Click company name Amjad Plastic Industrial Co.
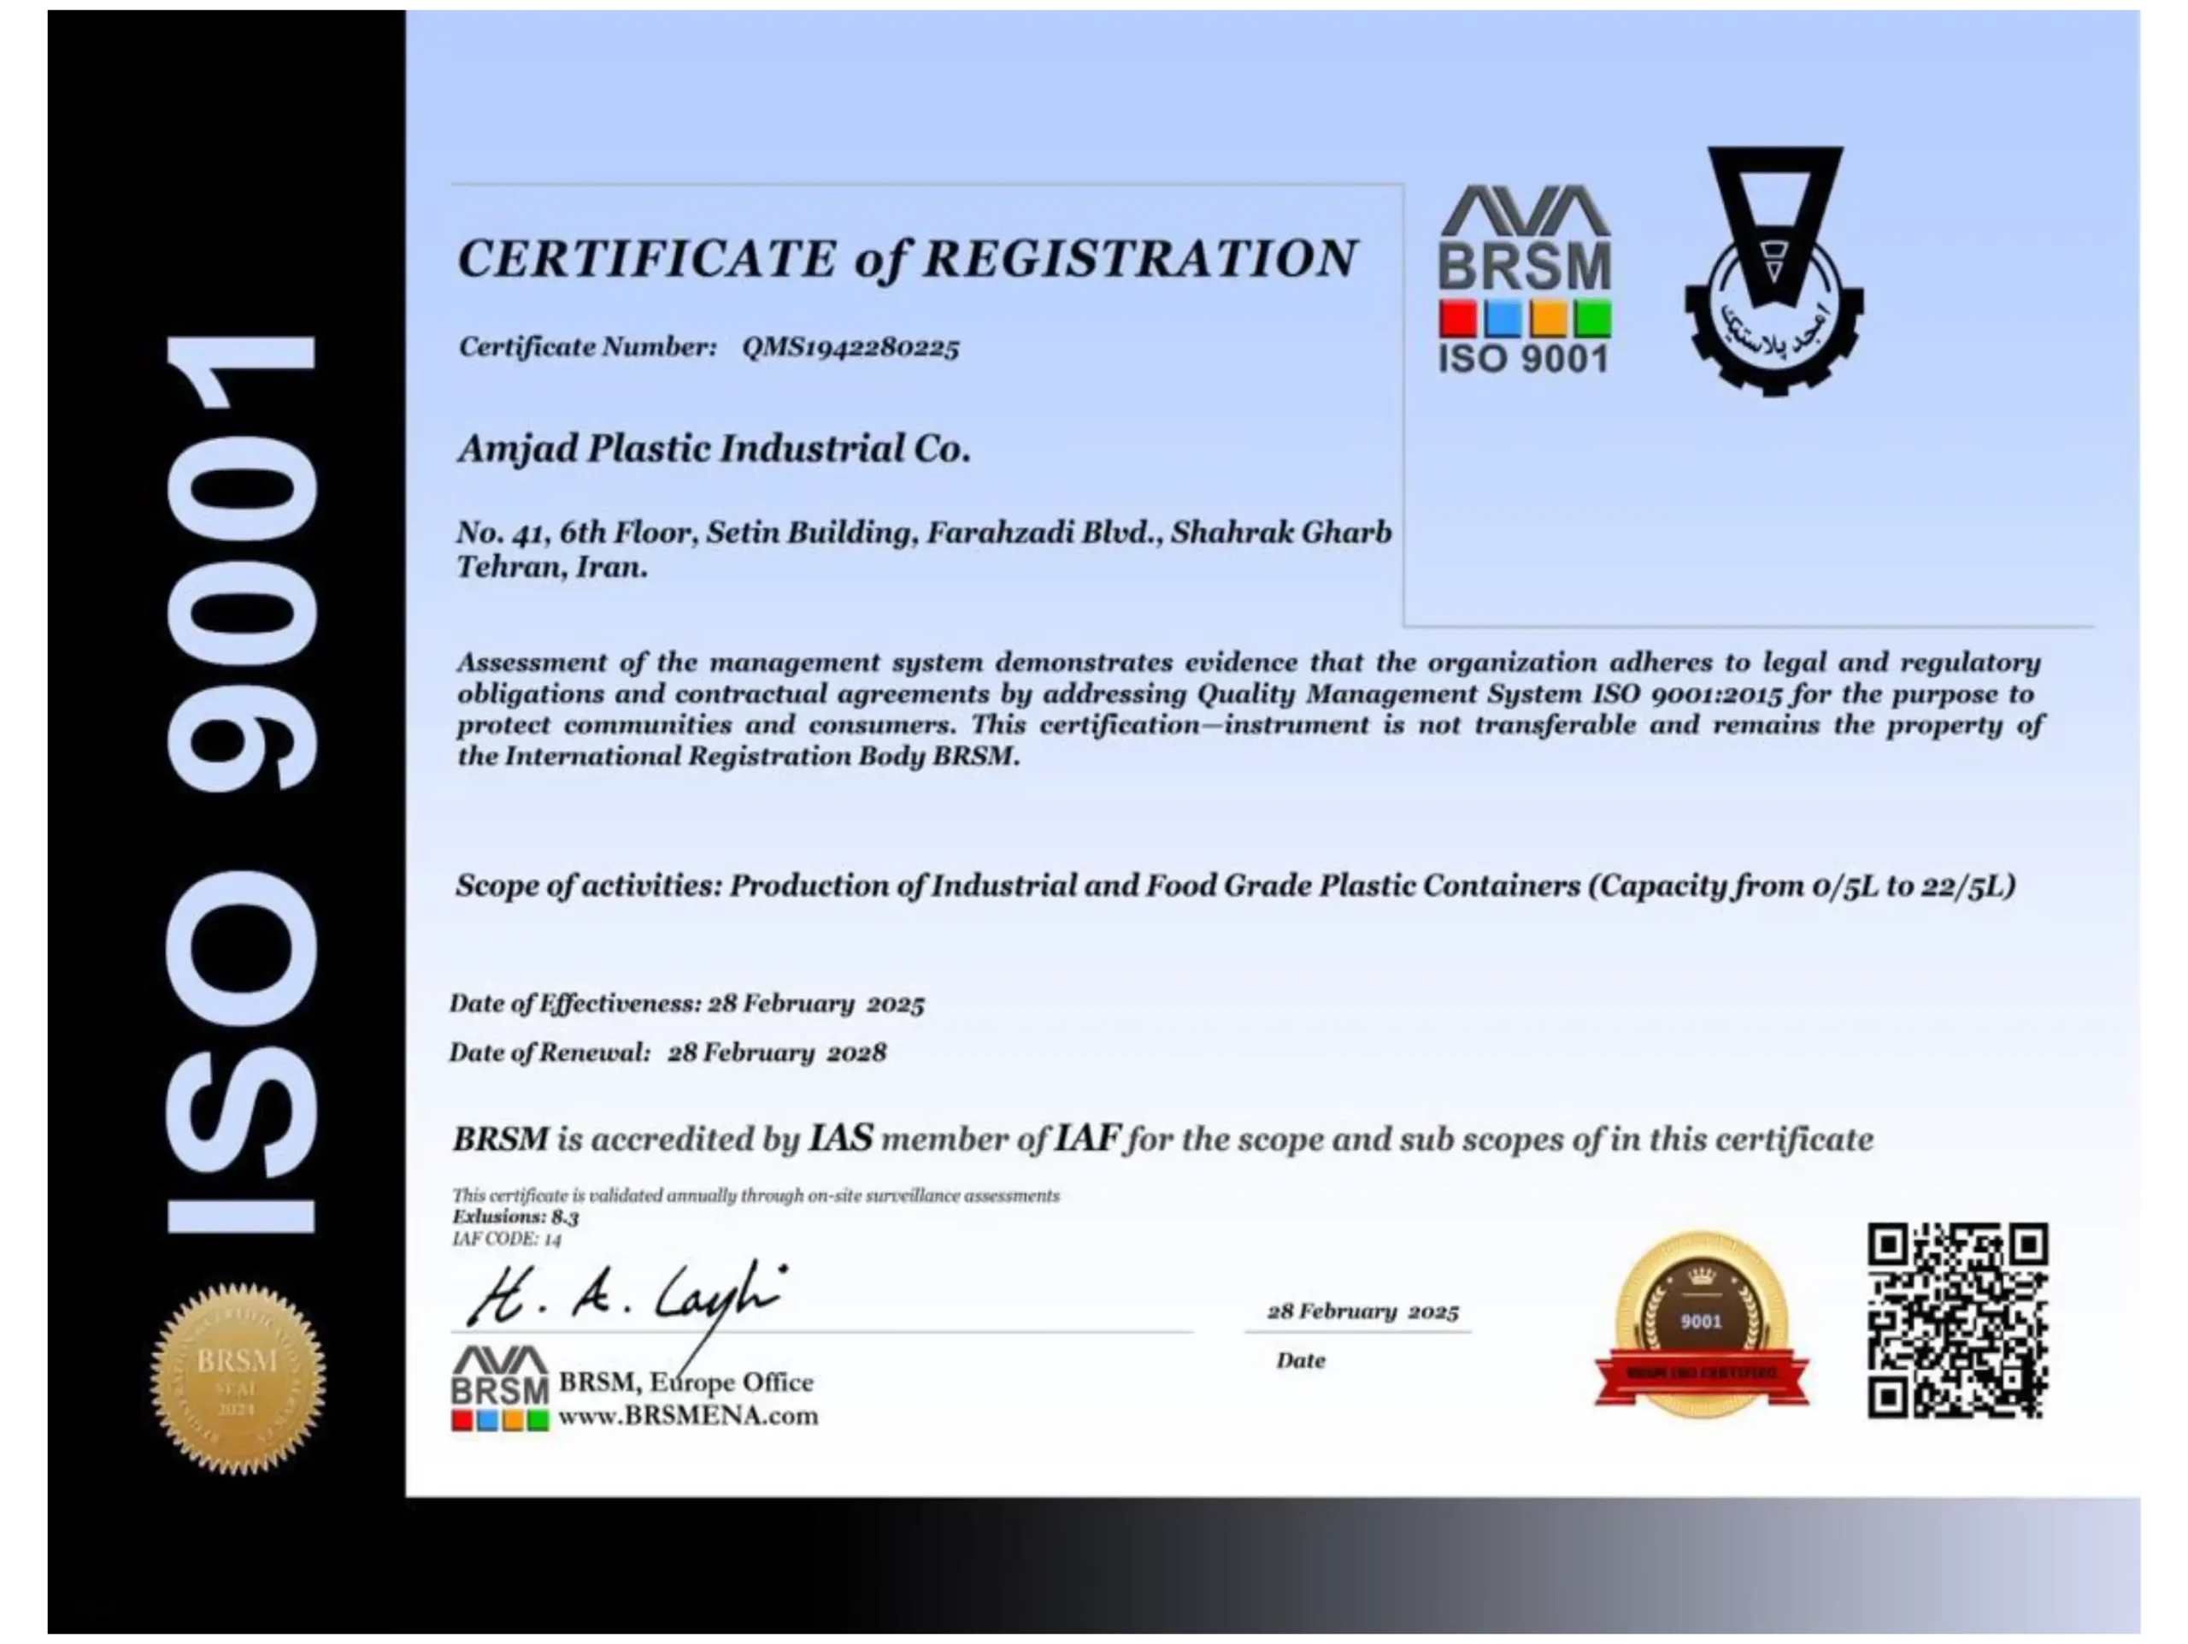 click(713, 449)
